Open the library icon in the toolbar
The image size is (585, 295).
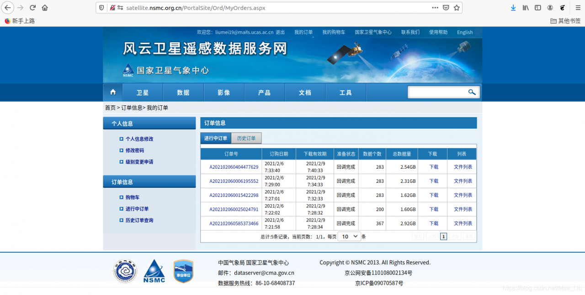pyautogui.click(x=526, y=8)
